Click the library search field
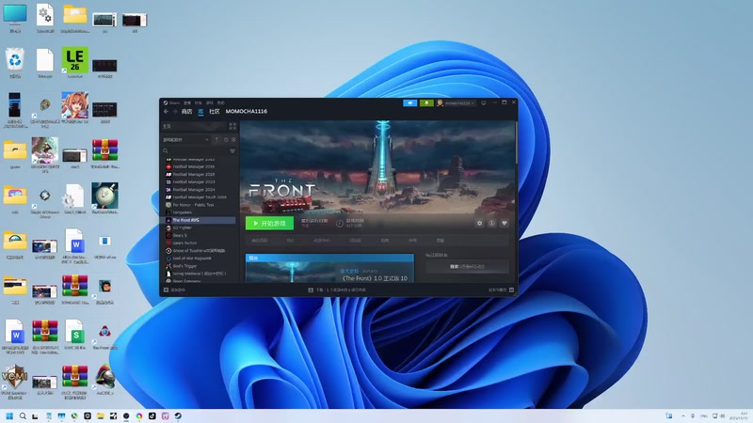 pyautogui.click(x=198, y=151)
